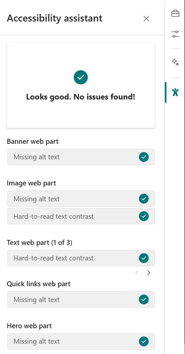This screenshot has height=354, width=185.
Task: Select Image web part Missing alt text
Action: (81, 199)
